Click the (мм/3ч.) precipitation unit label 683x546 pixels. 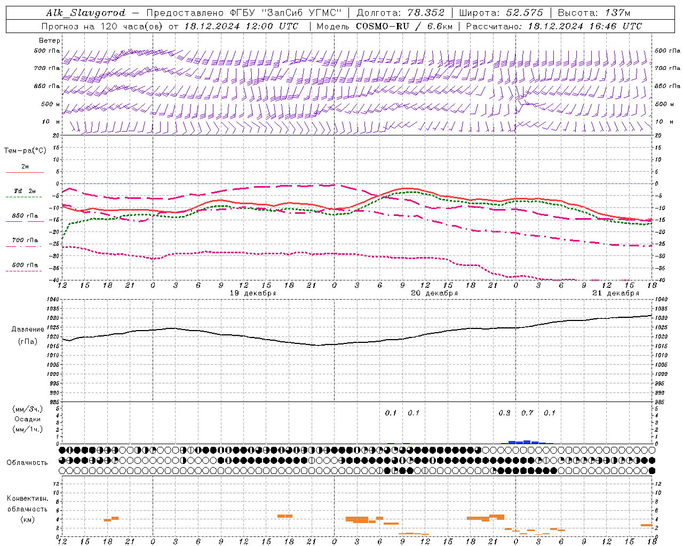[28, 409]
